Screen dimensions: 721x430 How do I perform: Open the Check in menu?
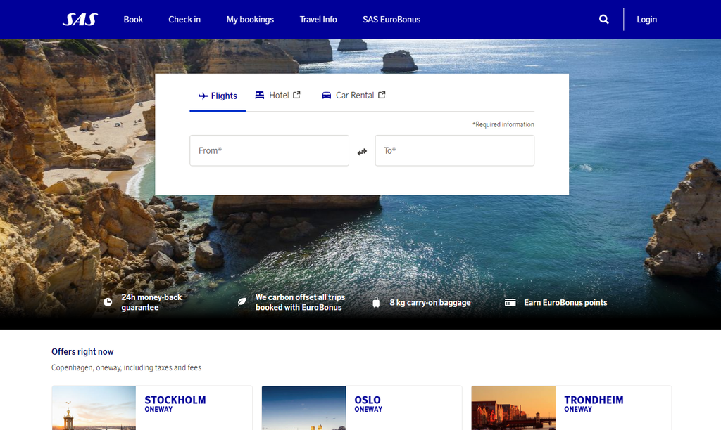(x=184, y=20)
